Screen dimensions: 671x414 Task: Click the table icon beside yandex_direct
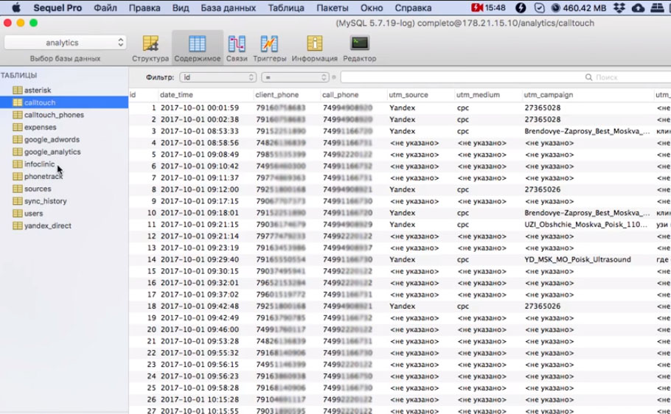18,226
